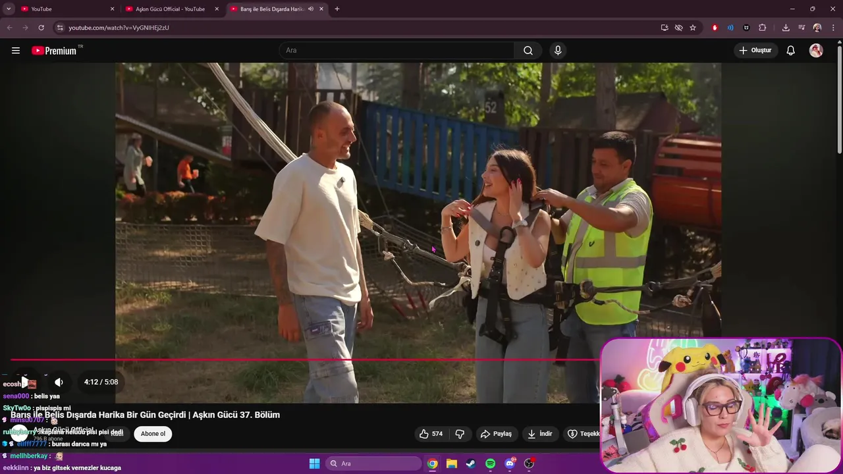
Task: Open File Explorer from the taskbar
Action: (452, 463)
